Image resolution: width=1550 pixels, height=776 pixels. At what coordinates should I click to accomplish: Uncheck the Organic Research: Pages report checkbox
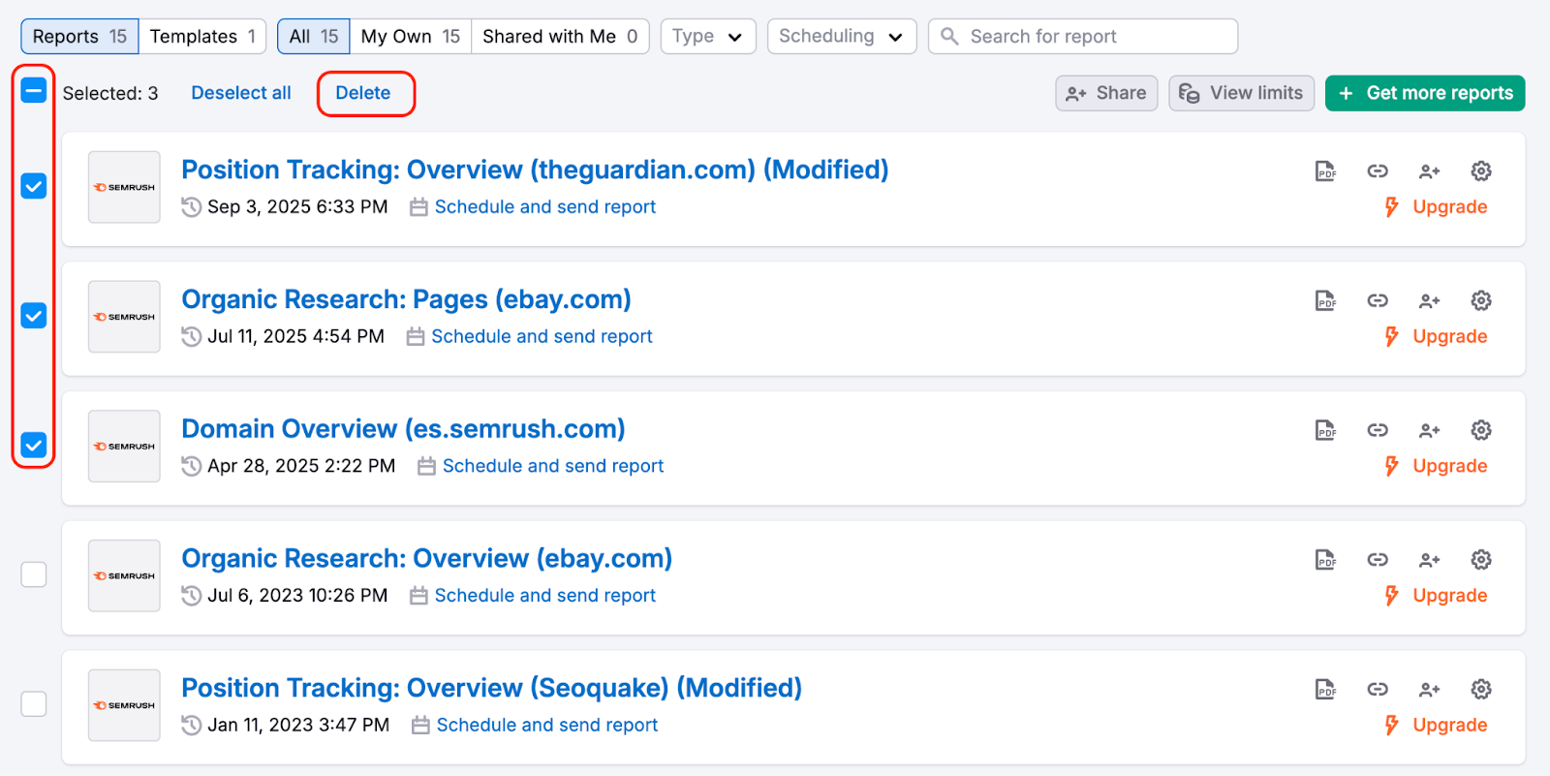[x=34, y=316]
